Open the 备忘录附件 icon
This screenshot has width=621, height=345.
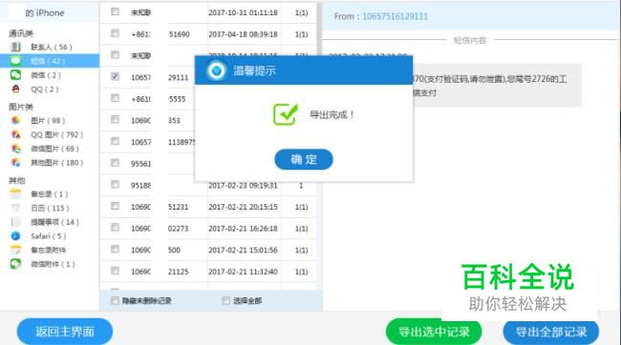pos(15,250)
